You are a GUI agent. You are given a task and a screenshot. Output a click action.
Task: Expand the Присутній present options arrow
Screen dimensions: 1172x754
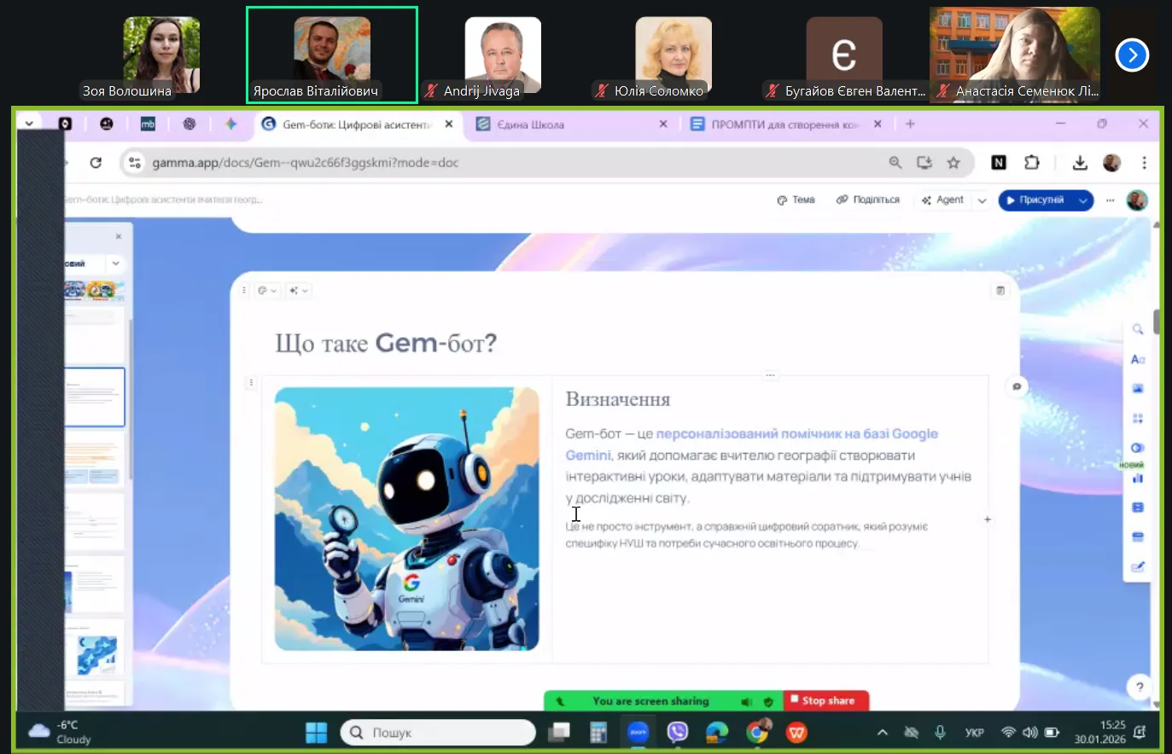[1082, 200]
